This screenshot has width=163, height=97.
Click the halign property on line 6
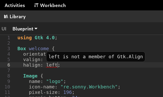[x=32, y=65]
